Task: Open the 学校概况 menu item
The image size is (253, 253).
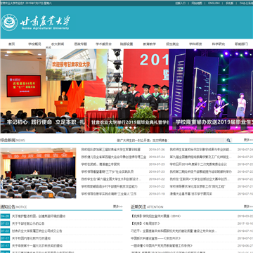Action: click(34, 44)
